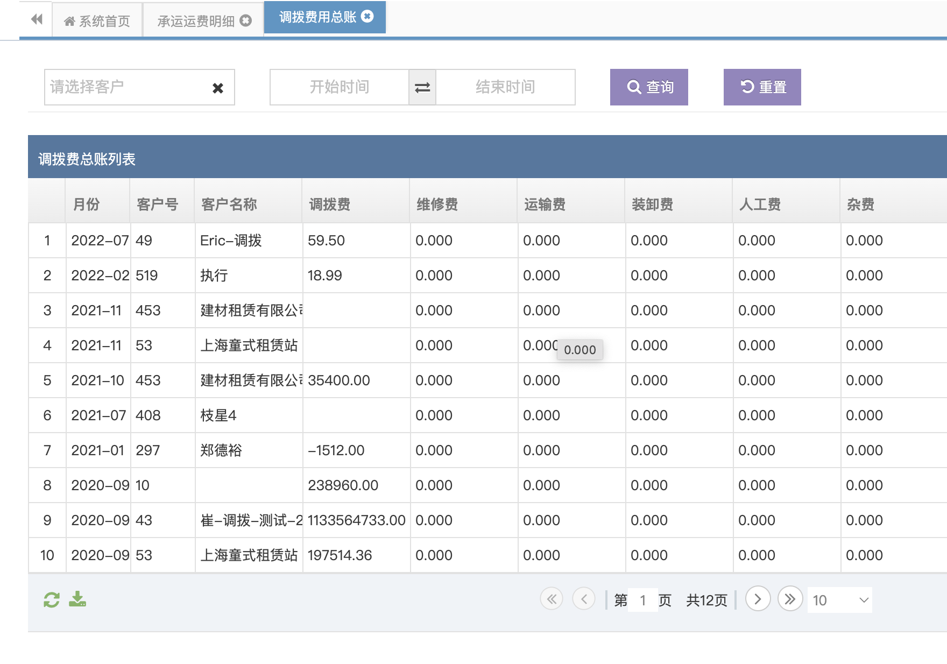Go to the next page

click(758, 599)
